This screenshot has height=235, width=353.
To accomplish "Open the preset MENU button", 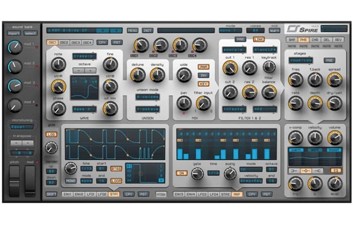I will [x=133, y=30].
